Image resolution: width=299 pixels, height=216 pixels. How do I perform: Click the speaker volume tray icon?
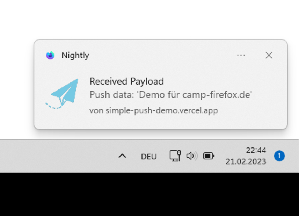[x=191, y=156]
